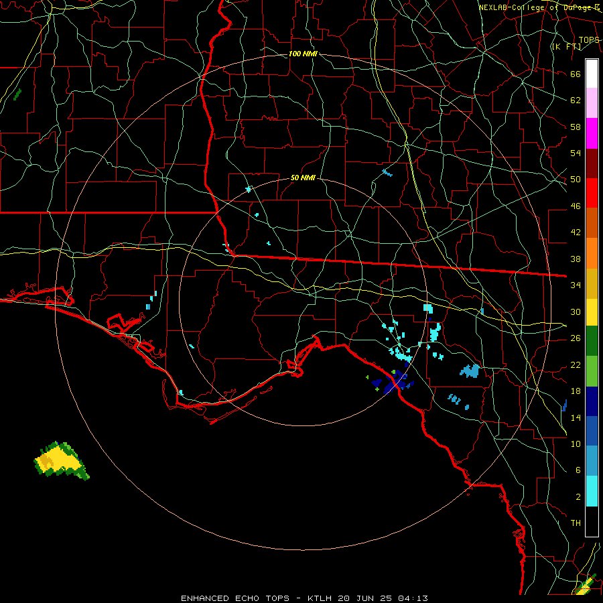Image resolution: width=603 pixels, height=603 pixels.
Task: Click the light pink legend swatch
Action: click(x=592, y=103)
